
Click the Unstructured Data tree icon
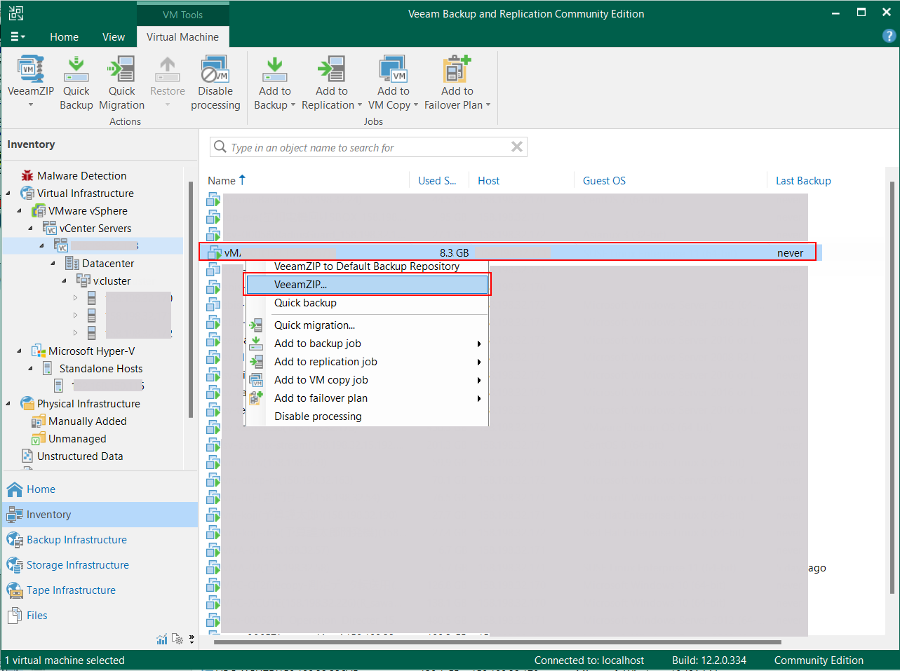click(27, 456)
